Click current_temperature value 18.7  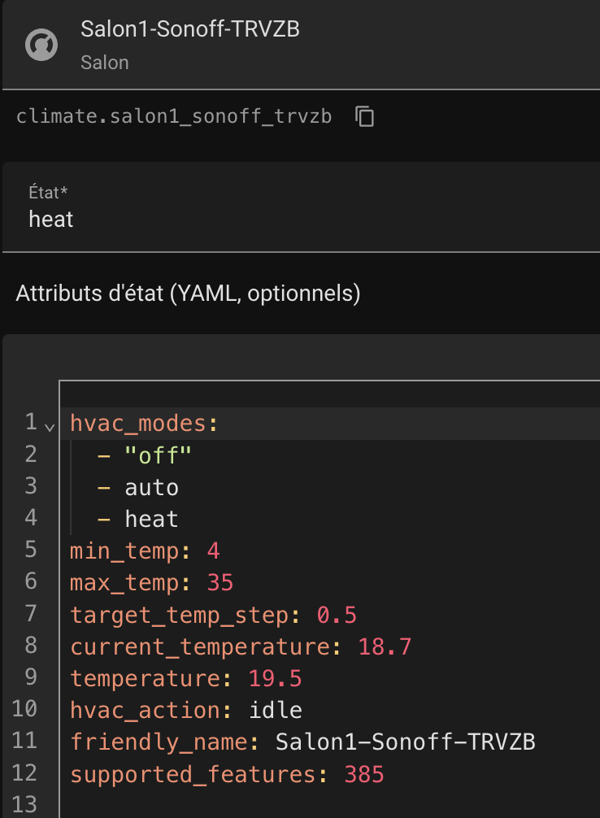tap(385, 646)
